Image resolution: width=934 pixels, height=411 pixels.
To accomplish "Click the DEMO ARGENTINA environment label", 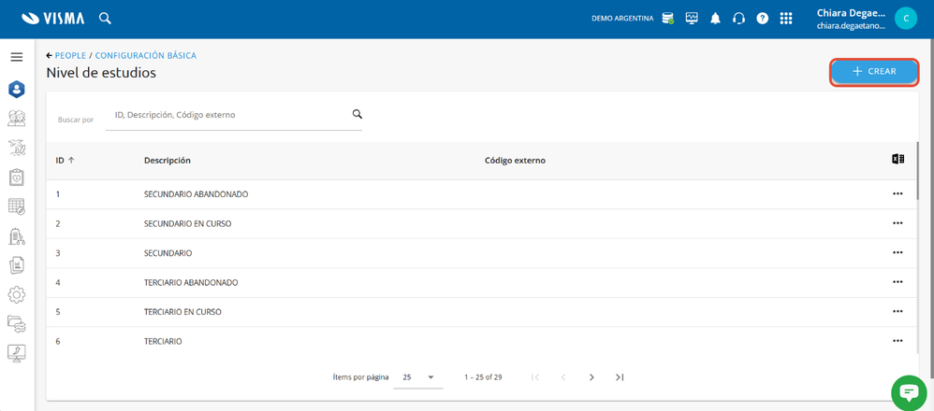I will point(622,19).
